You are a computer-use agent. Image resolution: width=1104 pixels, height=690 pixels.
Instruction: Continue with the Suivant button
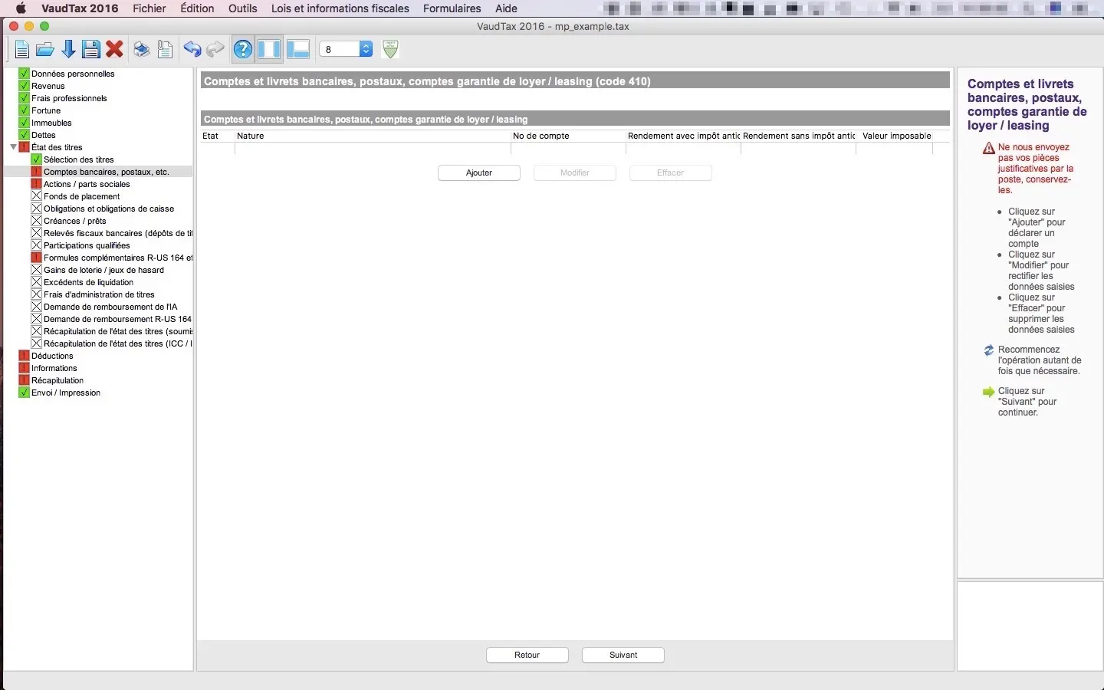point(623,655)
